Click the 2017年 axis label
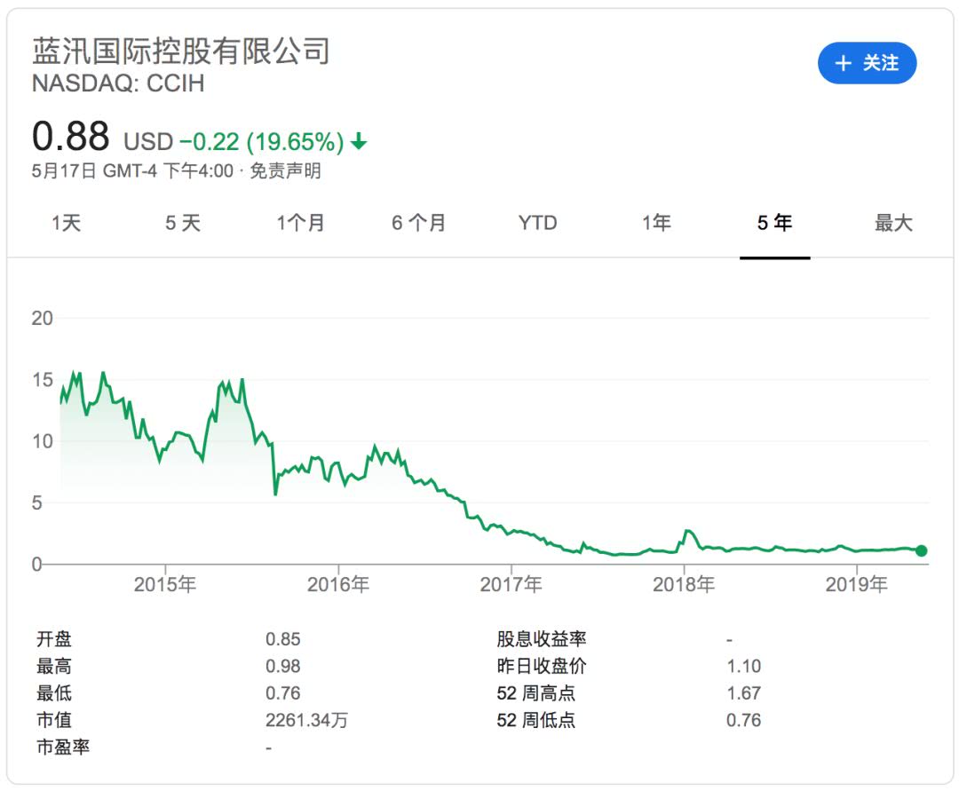 pyautogui.click(x=511, y=584)
